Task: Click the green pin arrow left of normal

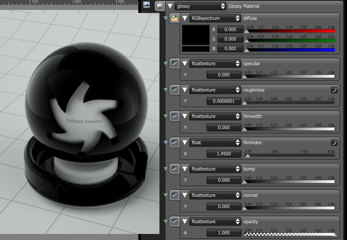Action: click(x=166, y=195)
